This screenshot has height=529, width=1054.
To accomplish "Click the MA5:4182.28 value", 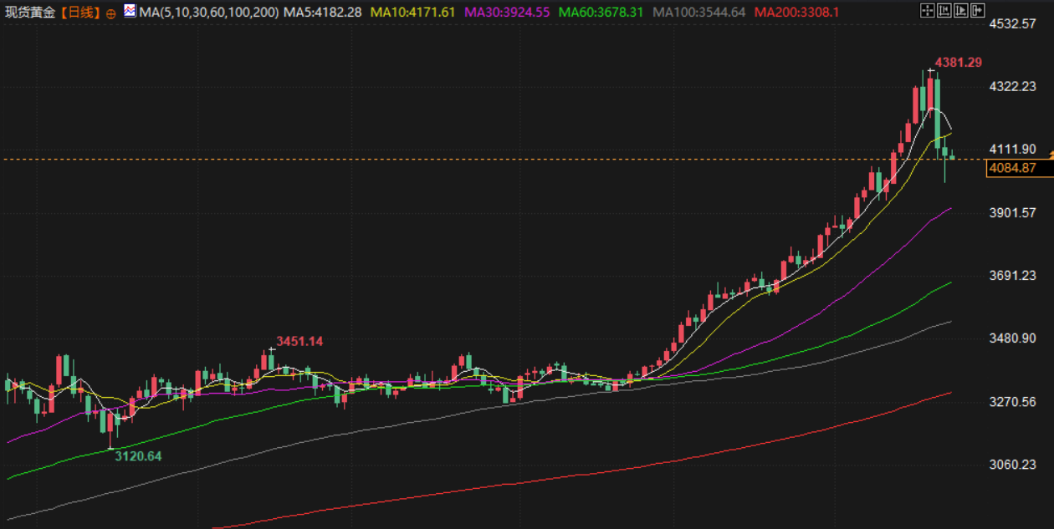I will 323,12.
